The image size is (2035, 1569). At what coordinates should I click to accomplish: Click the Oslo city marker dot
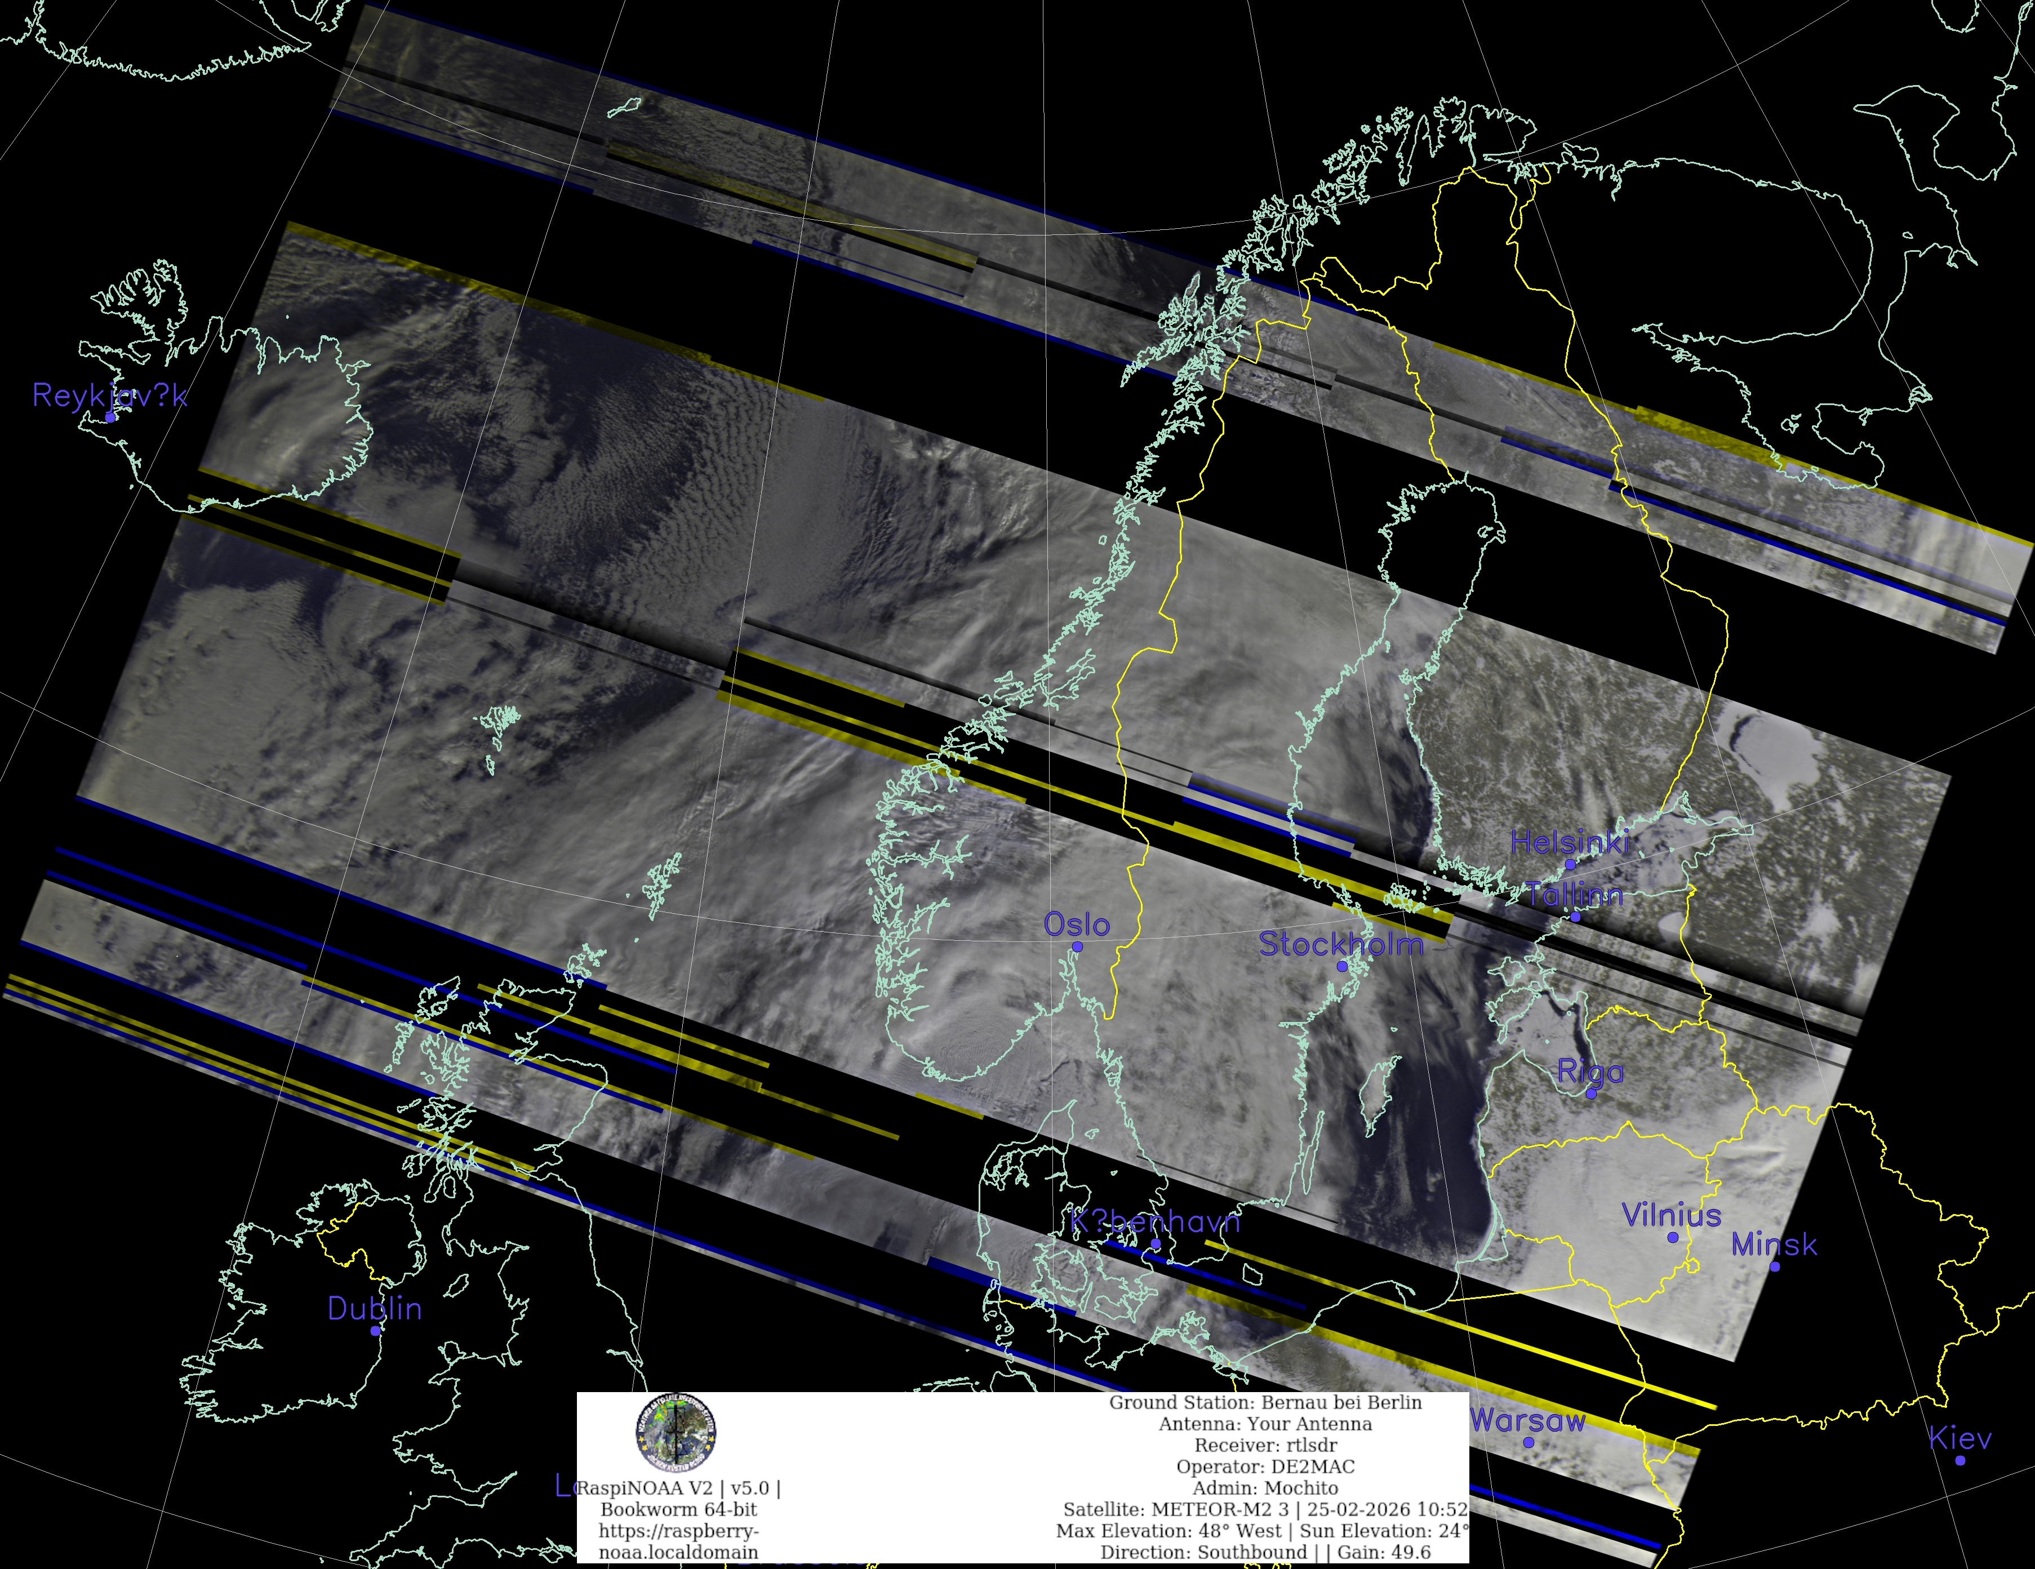click(1077, 946)
